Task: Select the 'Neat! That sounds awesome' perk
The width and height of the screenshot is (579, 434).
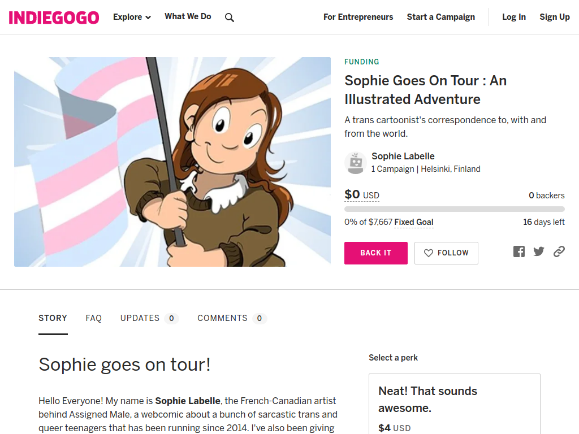Action: (455, 404)
